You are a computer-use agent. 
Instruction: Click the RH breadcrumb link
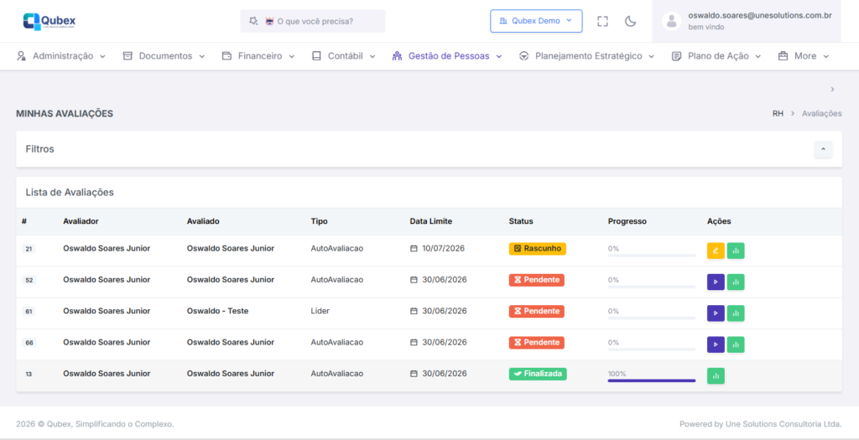point(778,113)
